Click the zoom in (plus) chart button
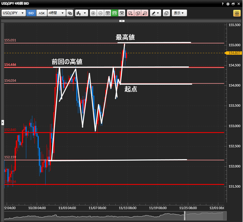Viewport: 243px width, 222px height. pos(93,13)
